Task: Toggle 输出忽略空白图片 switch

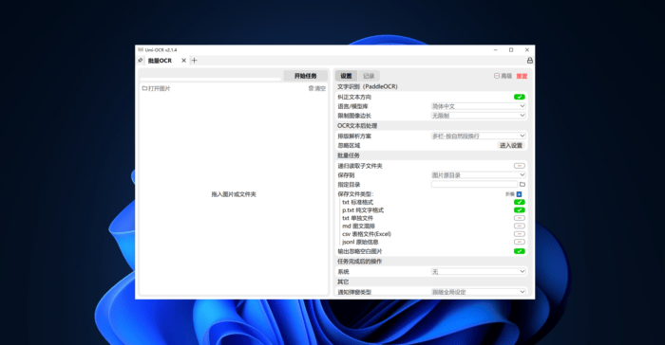Action: [x=519, y=251]
